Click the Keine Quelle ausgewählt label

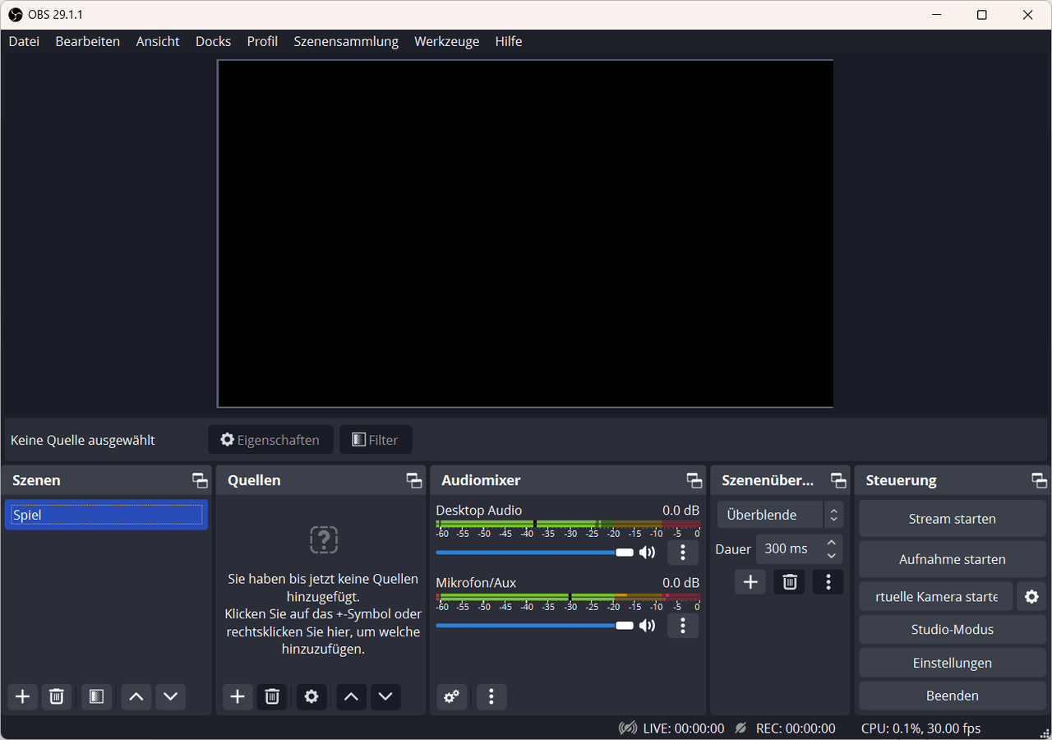(x=83, y=440)
